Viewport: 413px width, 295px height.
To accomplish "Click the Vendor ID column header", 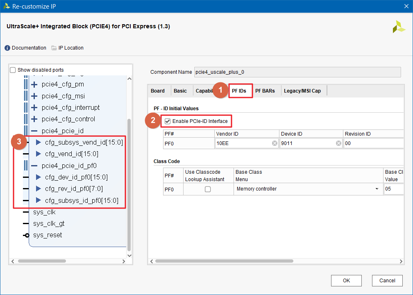I will pyautogui.click(x=247, y=134).
